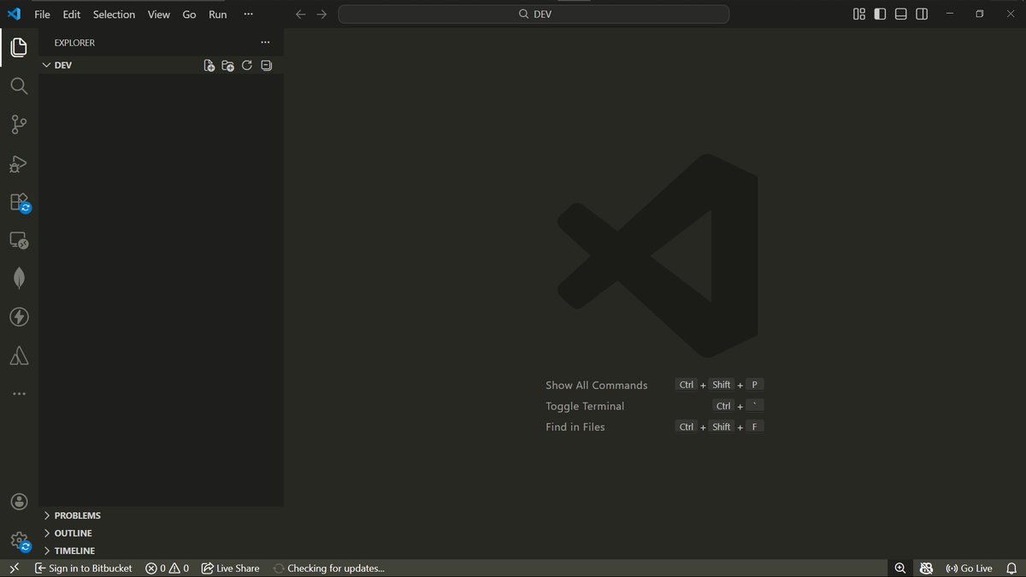Open the File menu
This screenshot has height=577, width=1026.
tap(42, 15)
